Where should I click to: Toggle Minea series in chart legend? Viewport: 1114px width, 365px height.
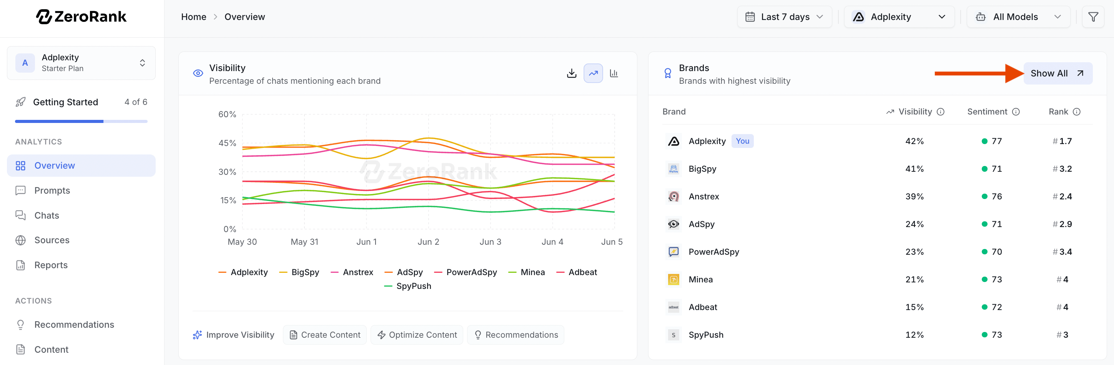click(x=527, y=272)
